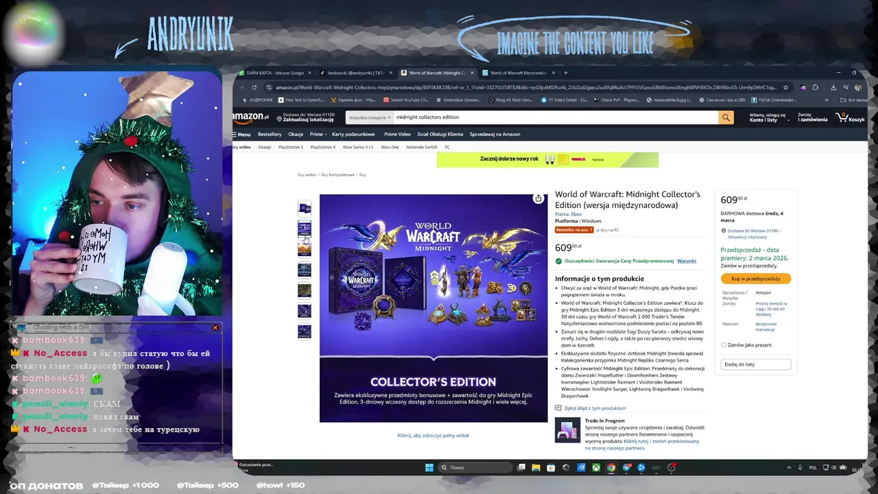Click the Amazon search magnifier button
Image resolution: width=878 pixels, height=494 pixels.
[x=726, y=117]
